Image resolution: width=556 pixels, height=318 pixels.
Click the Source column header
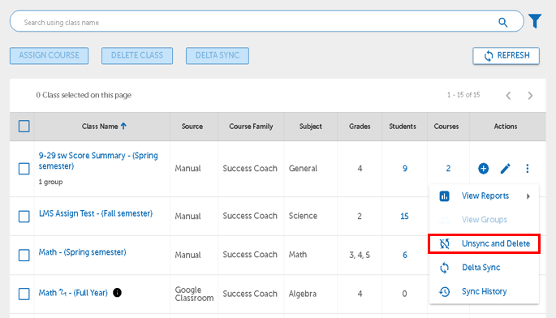[x=192, y=127]
